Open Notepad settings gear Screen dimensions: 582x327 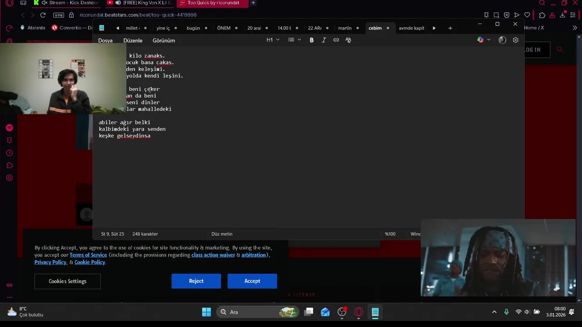tap(516, 40)
